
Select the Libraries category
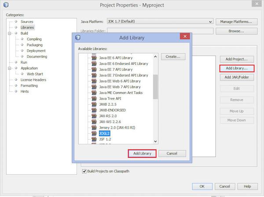(x=27, y=27)
